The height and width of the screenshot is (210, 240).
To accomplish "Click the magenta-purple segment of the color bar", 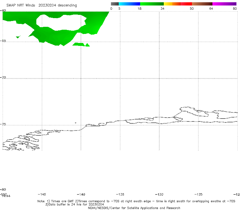I will click(224, 4).
